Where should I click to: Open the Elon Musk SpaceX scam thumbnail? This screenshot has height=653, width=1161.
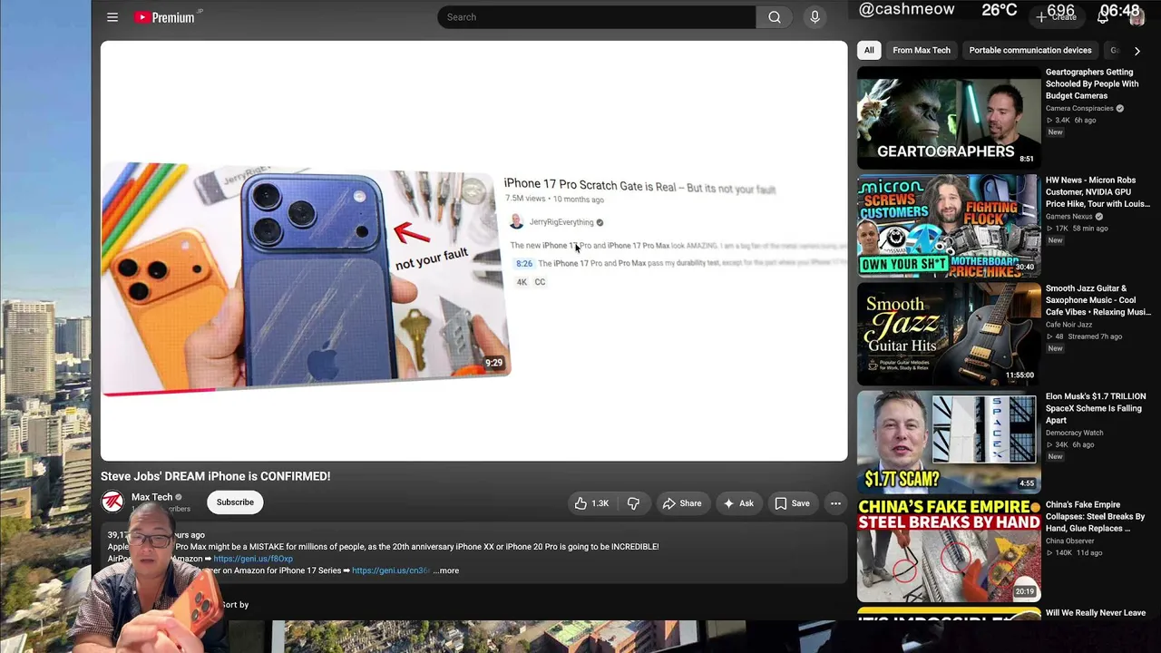click(949, 441)
